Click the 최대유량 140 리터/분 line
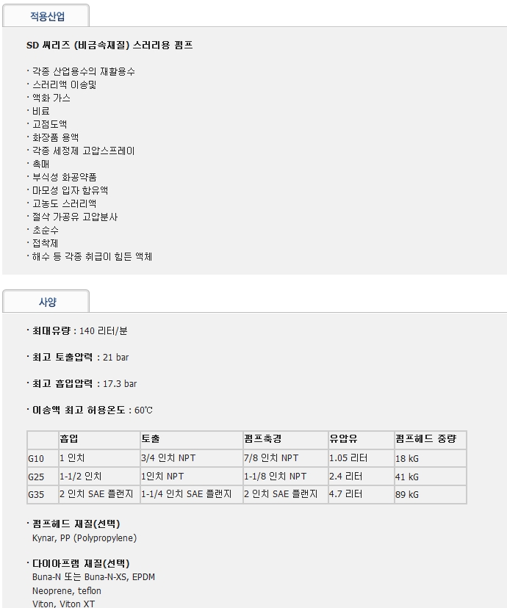507x608 pixels. [x=79, y=331]
